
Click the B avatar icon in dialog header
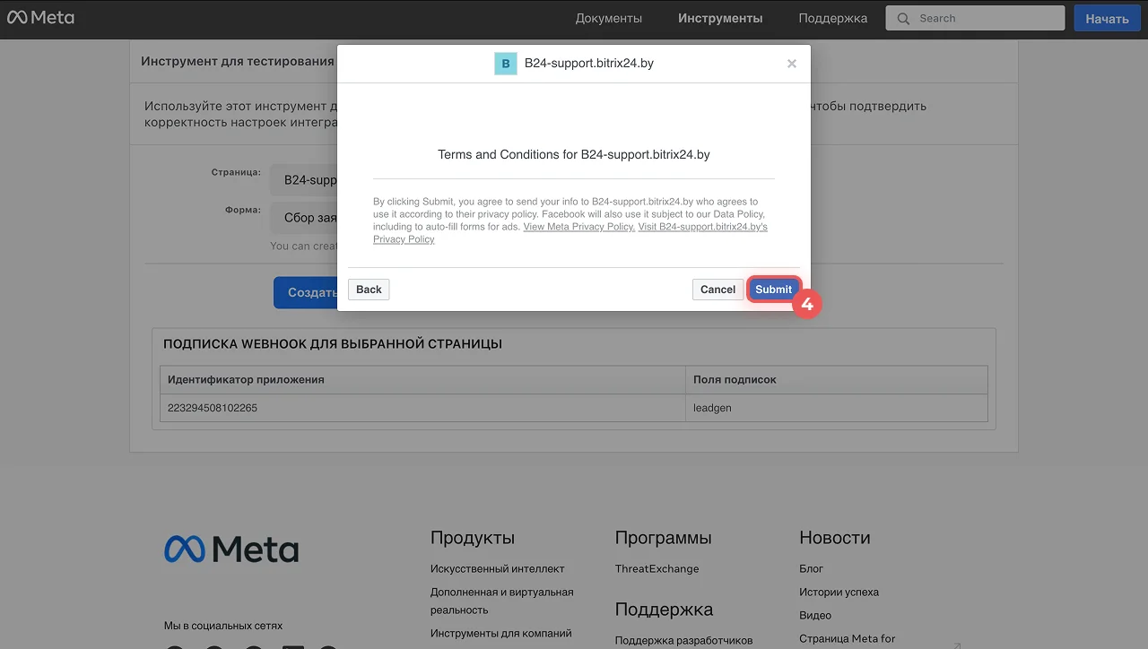pos(506,64)
